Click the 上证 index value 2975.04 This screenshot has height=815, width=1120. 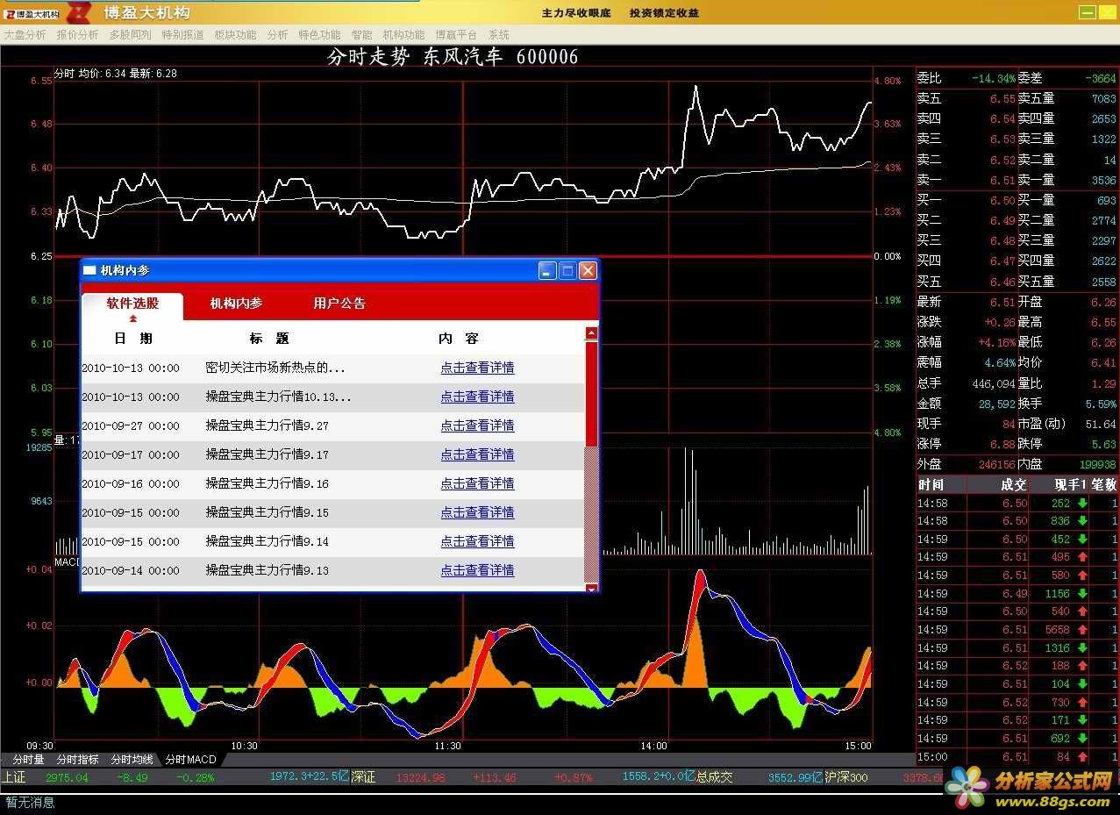(x=67, y=778)
